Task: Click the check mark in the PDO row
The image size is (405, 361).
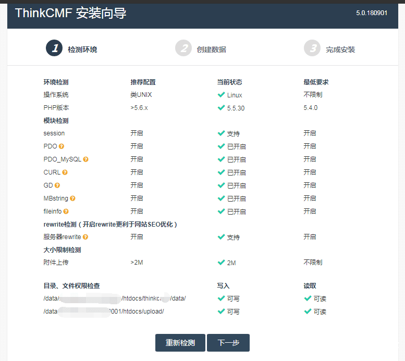Action: (x=221, y=146)
